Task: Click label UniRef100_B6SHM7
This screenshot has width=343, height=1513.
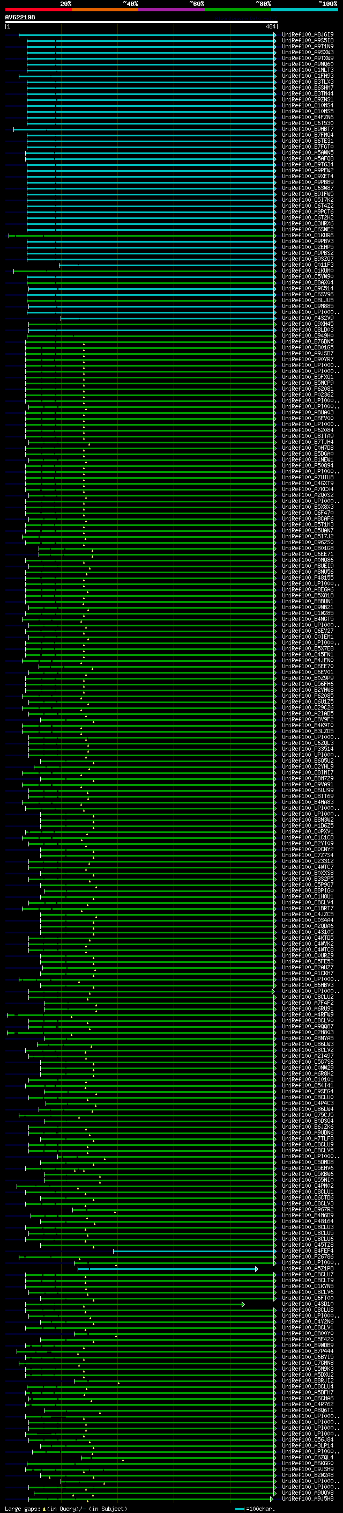Action: click(x=308, y=87)
